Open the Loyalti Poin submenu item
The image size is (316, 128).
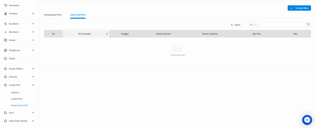17,99
